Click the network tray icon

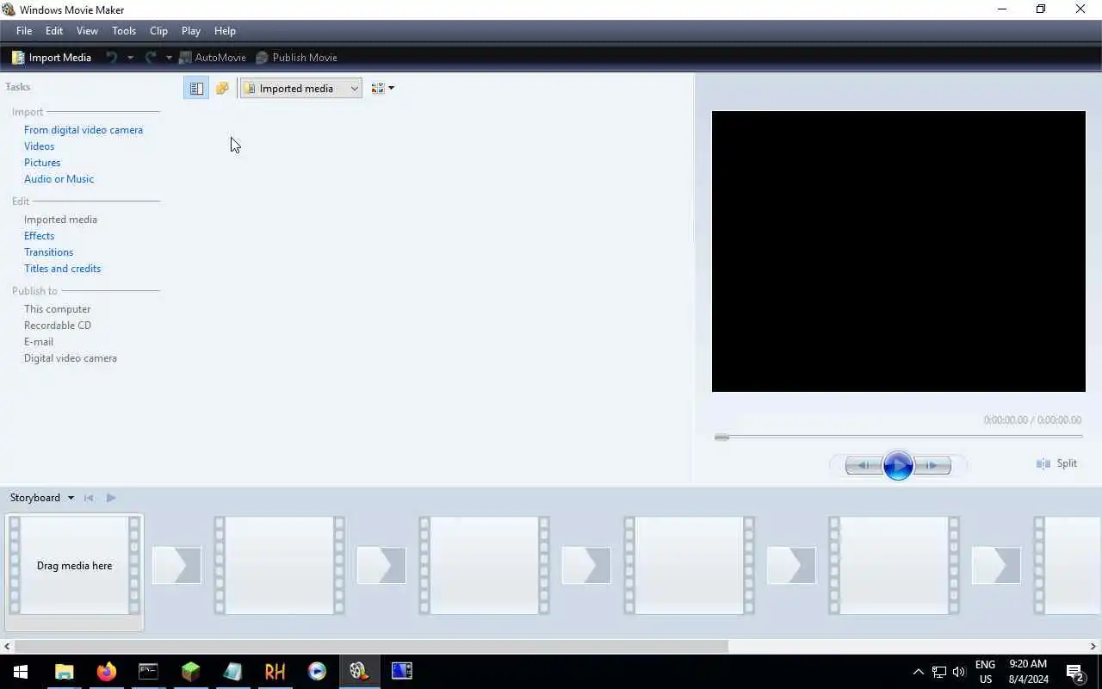[x=939, y=672]
